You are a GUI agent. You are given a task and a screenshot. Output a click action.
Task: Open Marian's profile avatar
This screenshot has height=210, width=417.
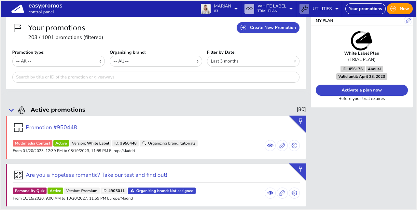click(206, 9)
